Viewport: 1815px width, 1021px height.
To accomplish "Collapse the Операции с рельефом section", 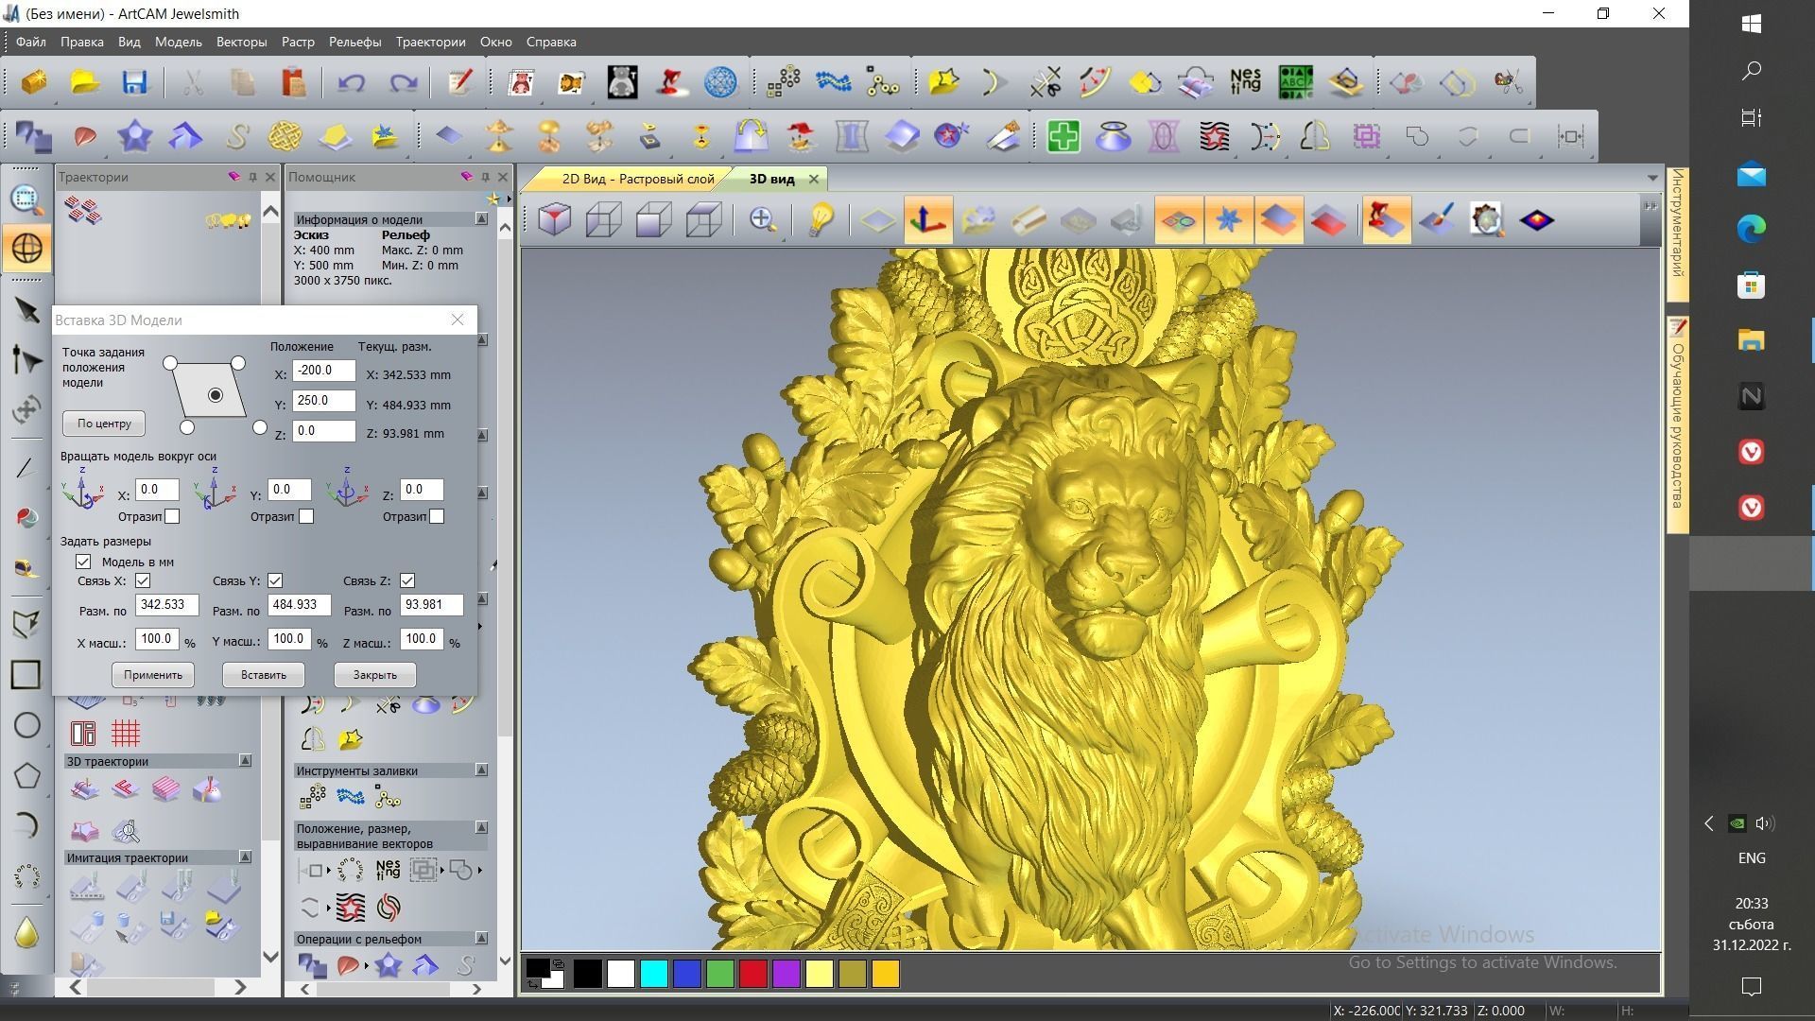I will point(481,938).
